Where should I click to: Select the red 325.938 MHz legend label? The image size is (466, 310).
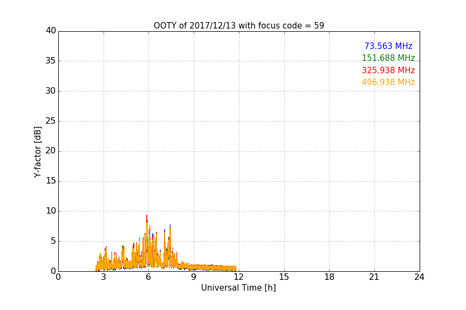coord(388,70)
